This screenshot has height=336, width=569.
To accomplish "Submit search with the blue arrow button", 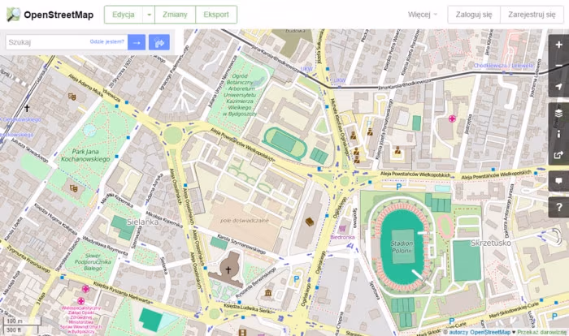I will pos(137,42).
